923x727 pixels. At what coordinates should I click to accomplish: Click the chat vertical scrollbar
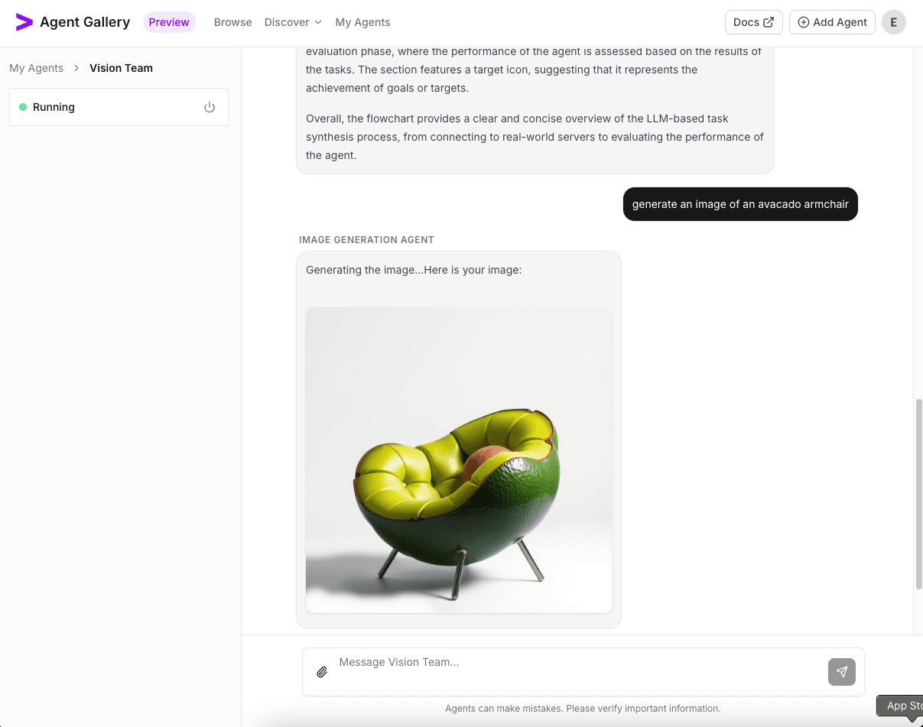point(918,493)
